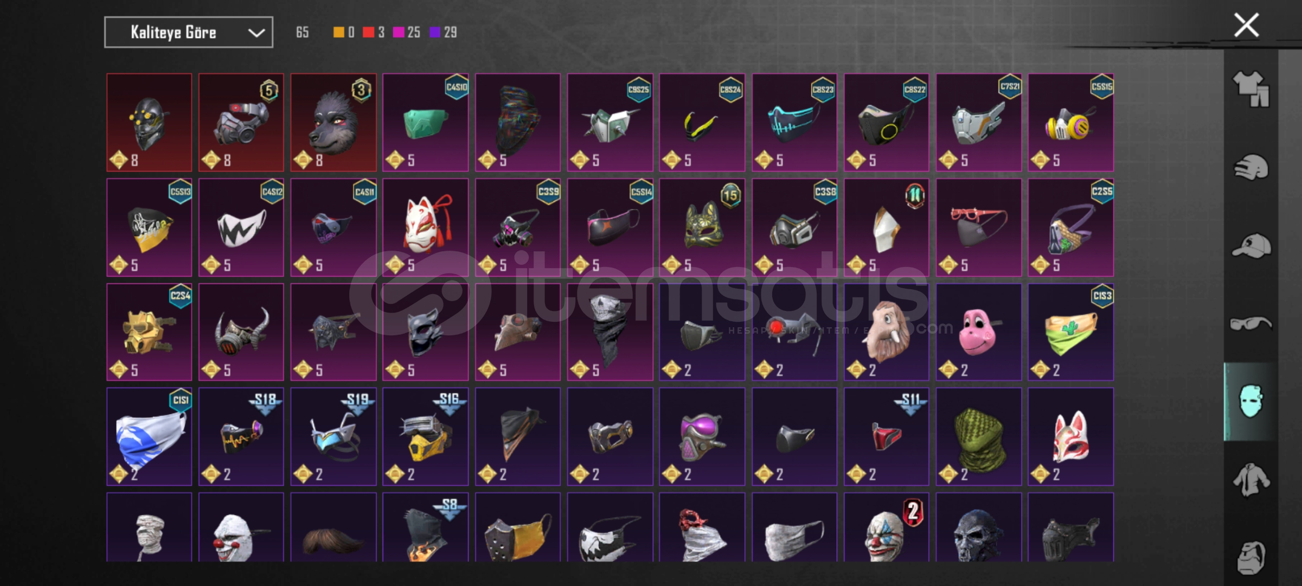The height and width of the screenshot is (586, 1302).
Task: Filter by the pink quality swatch
Action: point(399,33)
